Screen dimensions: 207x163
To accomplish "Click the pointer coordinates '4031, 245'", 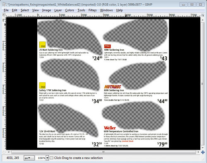I will pyautogui.click(x=13, y=158).
